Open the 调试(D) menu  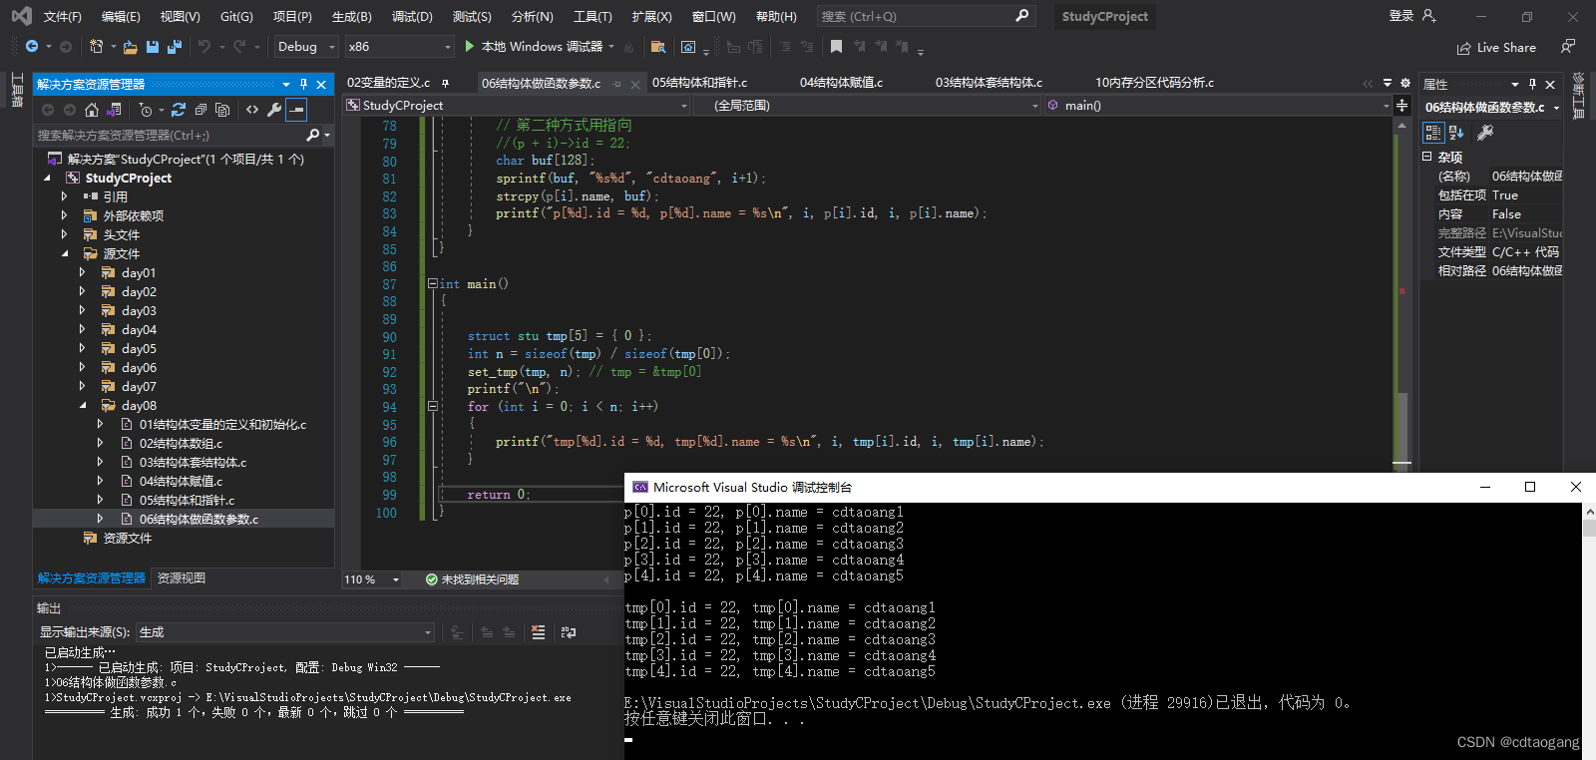(412, 17)
